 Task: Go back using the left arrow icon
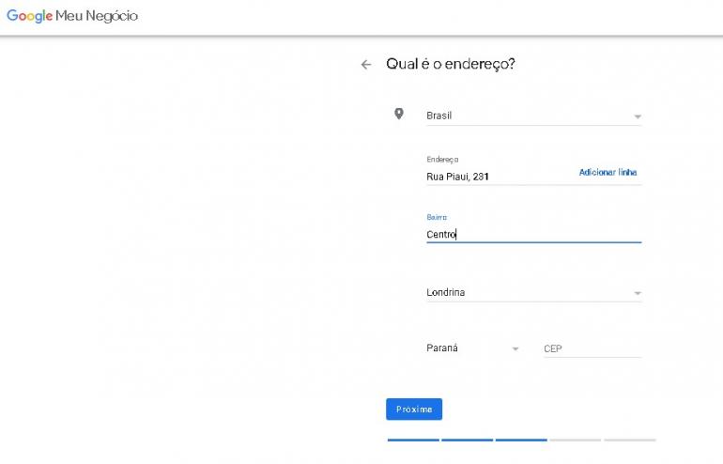366,65
